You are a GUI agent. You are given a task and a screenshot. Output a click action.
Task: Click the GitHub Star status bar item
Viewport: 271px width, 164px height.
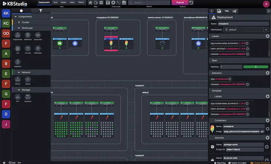(x=15, y=163)
